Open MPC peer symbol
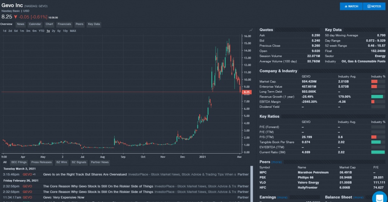 [x=263, y=172]
